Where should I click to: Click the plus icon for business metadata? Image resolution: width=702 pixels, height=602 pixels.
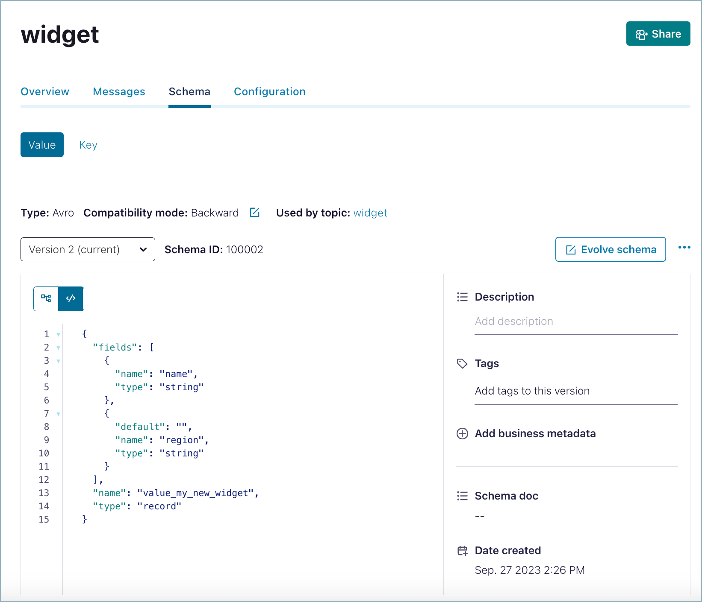click(x=462, y=433)
